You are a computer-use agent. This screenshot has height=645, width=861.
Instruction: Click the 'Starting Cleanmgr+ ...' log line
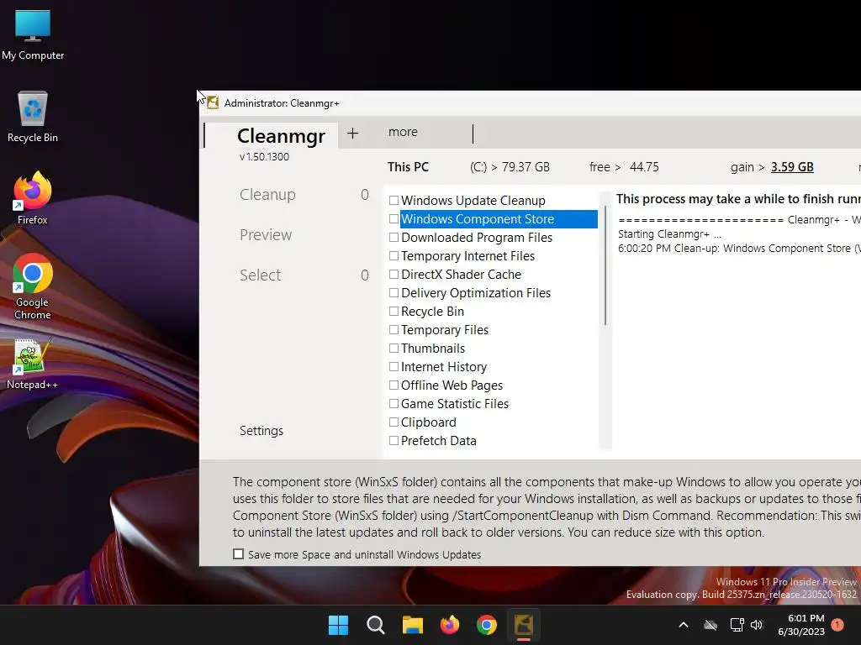(669, 234)
